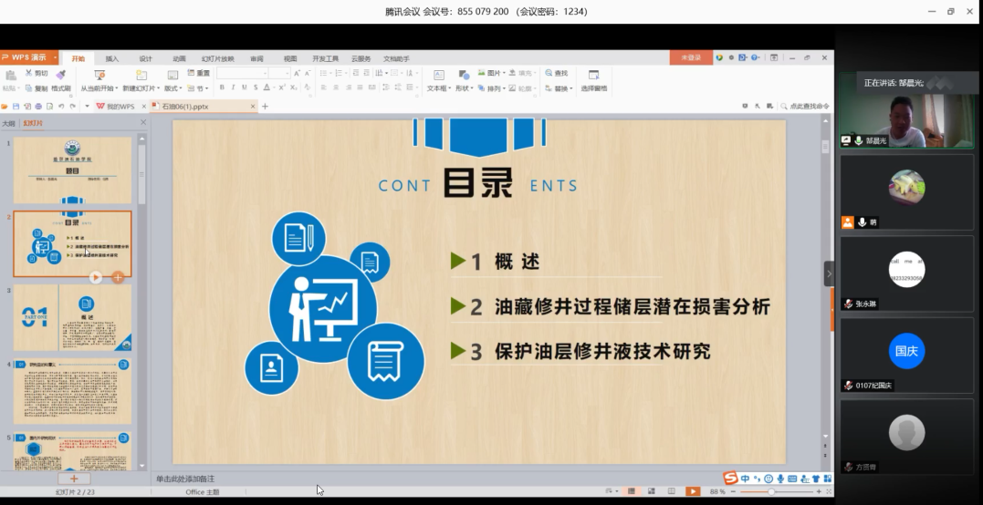Start slideshow with orange play button in status bar
Viewport: 983px width, 505px height.
[x=693, y=491]
